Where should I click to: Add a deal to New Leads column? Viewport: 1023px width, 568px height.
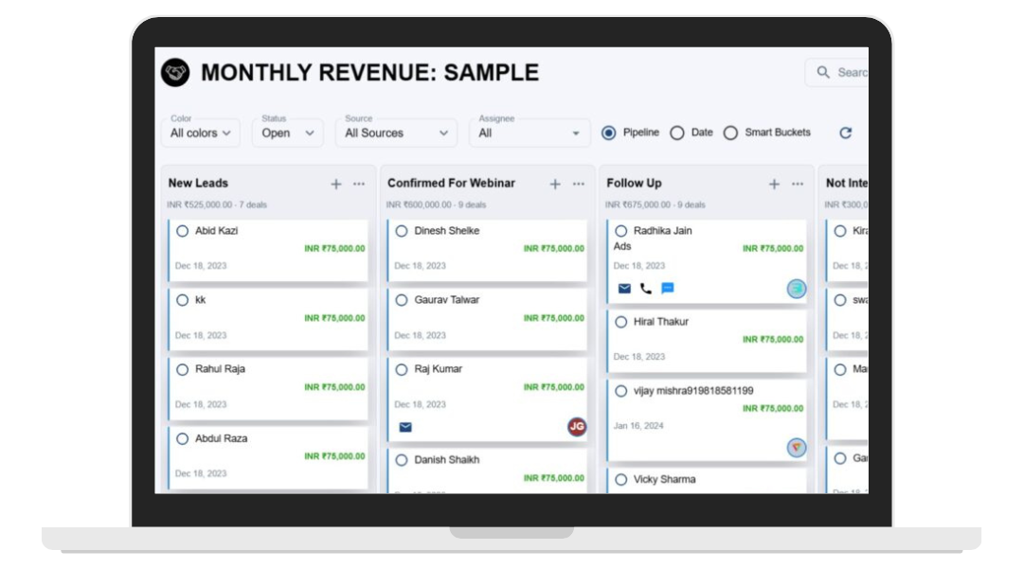click(x=336, y=184)
